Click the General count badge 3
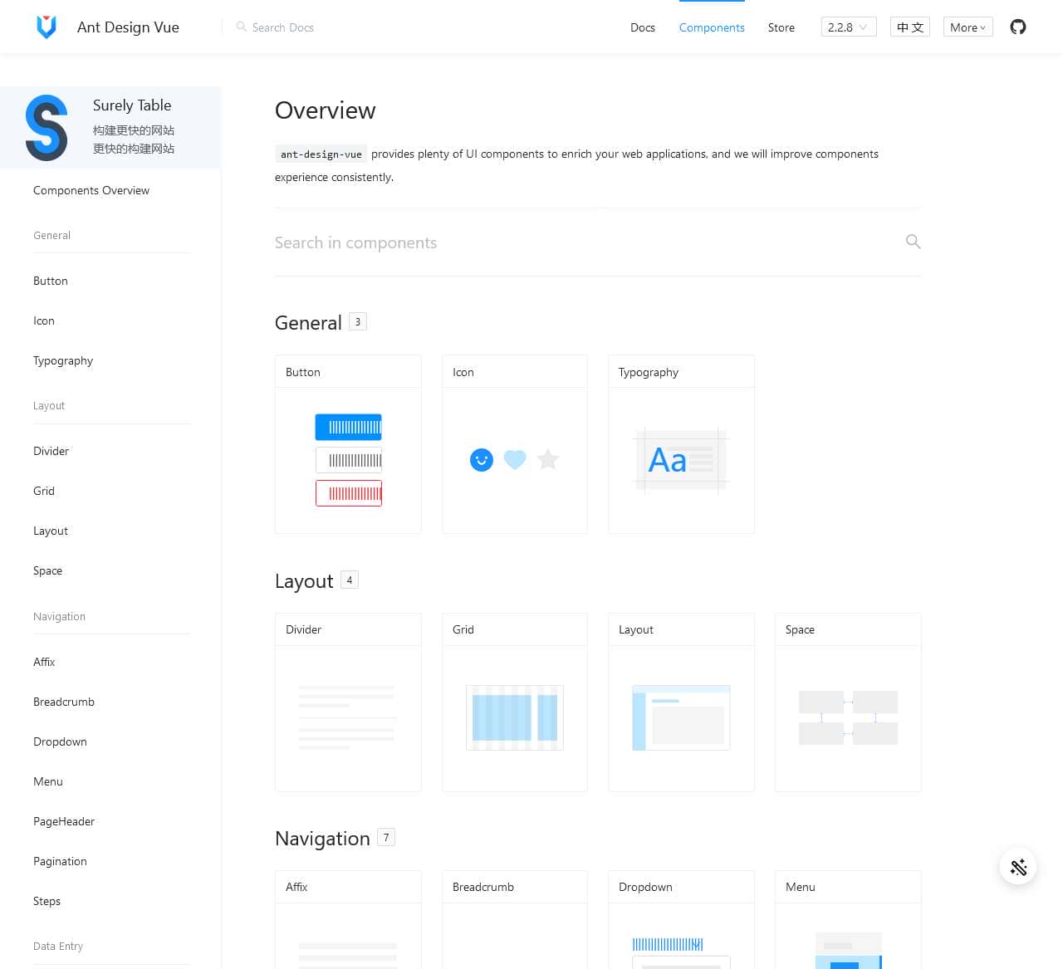Viewport: 1063px width, 969px height. tap(358, 321)
